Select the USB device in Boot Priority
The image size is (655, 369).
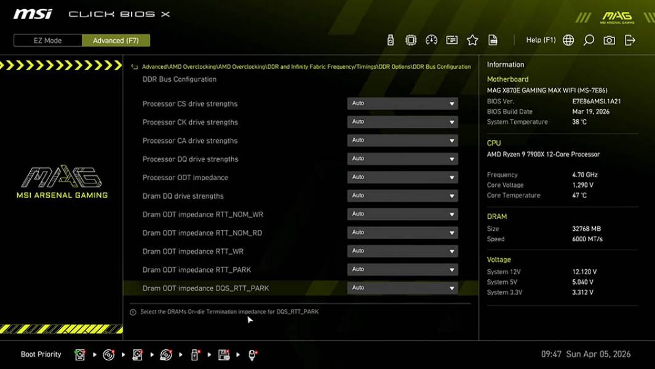(x=194, y=354)
